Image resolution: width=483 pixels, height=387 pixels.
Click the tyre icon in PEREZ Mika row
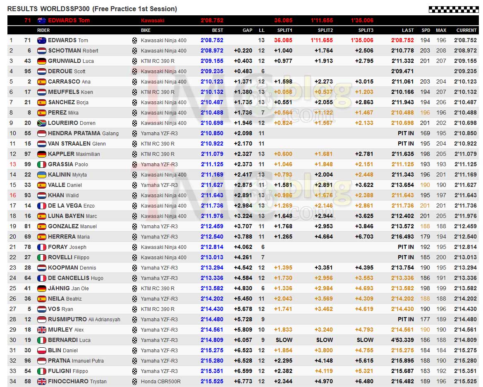pyautogui.click(x=135, y=113)
